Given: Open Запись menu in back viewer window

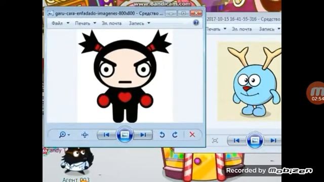Looking at the screenshot, I should tap(267, 29).
